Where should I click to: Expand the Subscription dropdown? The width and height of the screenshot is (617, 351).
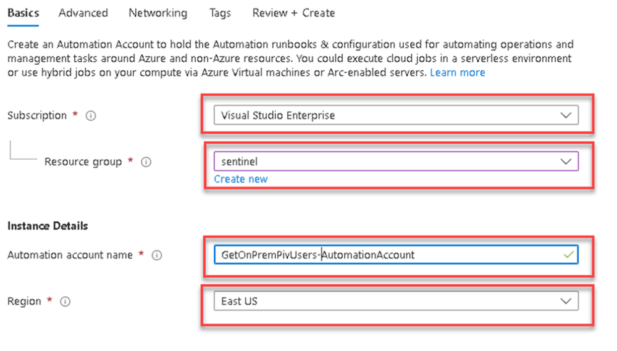point(396,115)
